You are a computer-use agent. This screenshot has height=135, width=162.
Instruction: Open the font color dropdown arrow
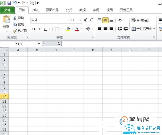81,29
